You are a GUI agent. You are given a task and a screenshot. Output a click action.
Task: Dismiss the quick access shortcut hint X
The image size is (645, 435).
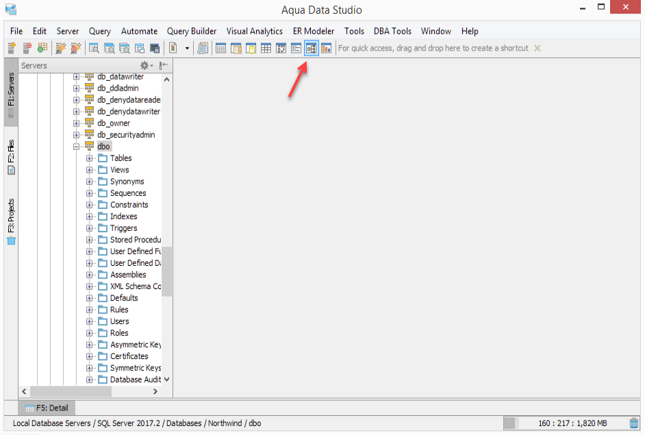(537, 48)
